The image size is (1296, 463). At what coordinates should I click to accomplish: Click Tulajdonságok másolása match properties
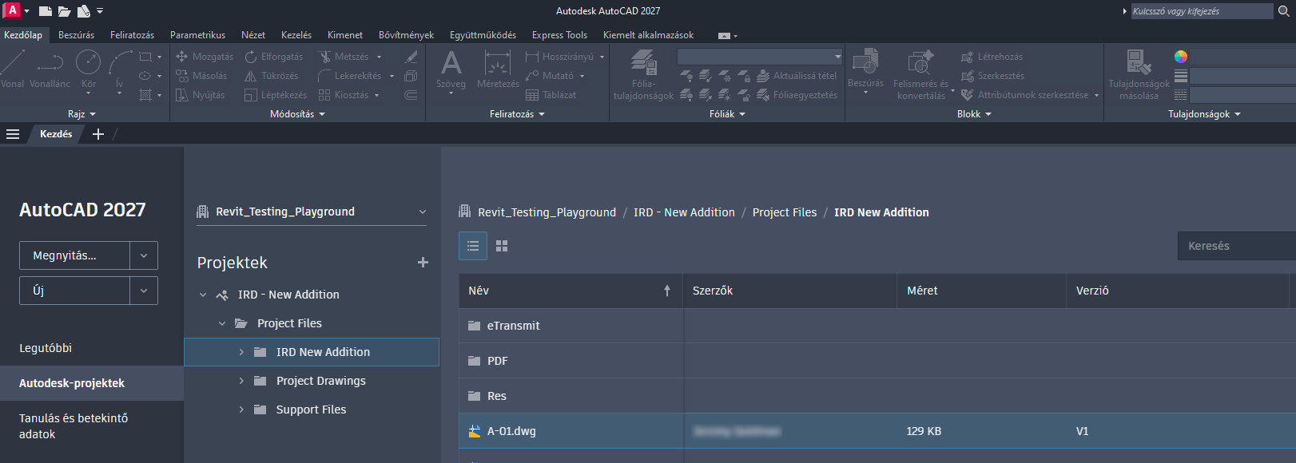pyautogui.click(x=1139, y=74)
